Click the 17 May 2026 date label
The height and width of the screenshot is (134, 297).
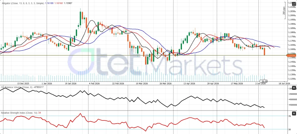[237, 83]
